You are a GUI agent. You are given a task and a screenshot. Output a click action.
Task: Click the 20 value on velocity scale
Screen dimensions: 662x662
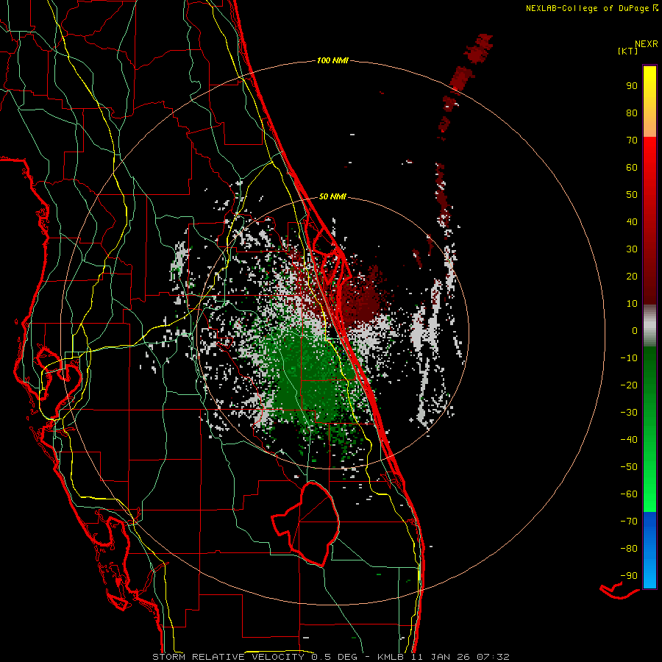(x=632, y=277)
